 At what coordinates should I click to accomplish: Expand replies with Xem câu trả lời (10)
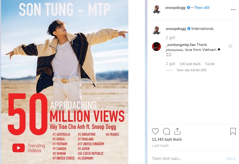coord(191,70)
